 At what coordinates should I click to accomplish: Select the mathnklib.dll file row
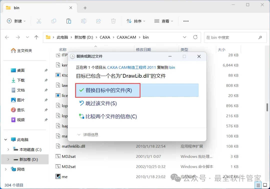point(147,146)
